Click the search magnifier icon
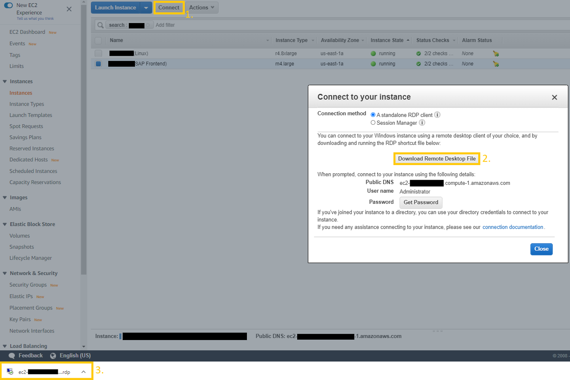The width and height of the screenshot is (570, 380). pos(101,25)
